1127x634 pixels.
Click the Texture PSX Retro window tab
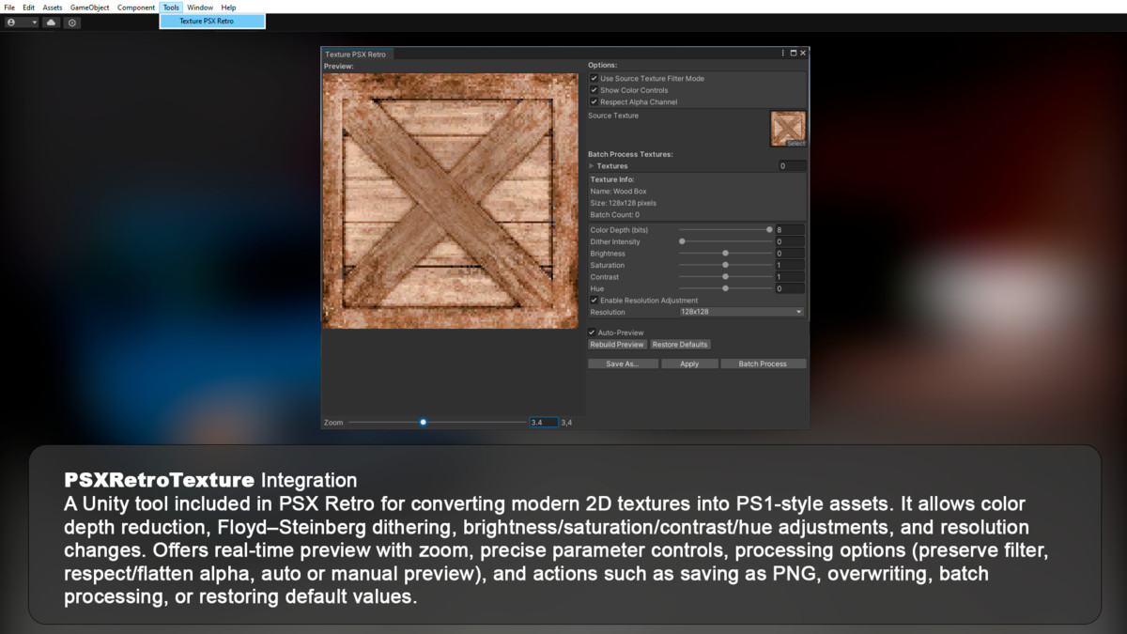click(356, 54)
